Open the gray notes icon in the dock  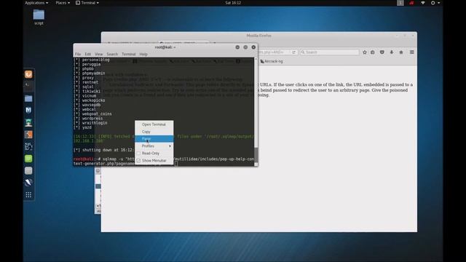(x=28, y=171)
